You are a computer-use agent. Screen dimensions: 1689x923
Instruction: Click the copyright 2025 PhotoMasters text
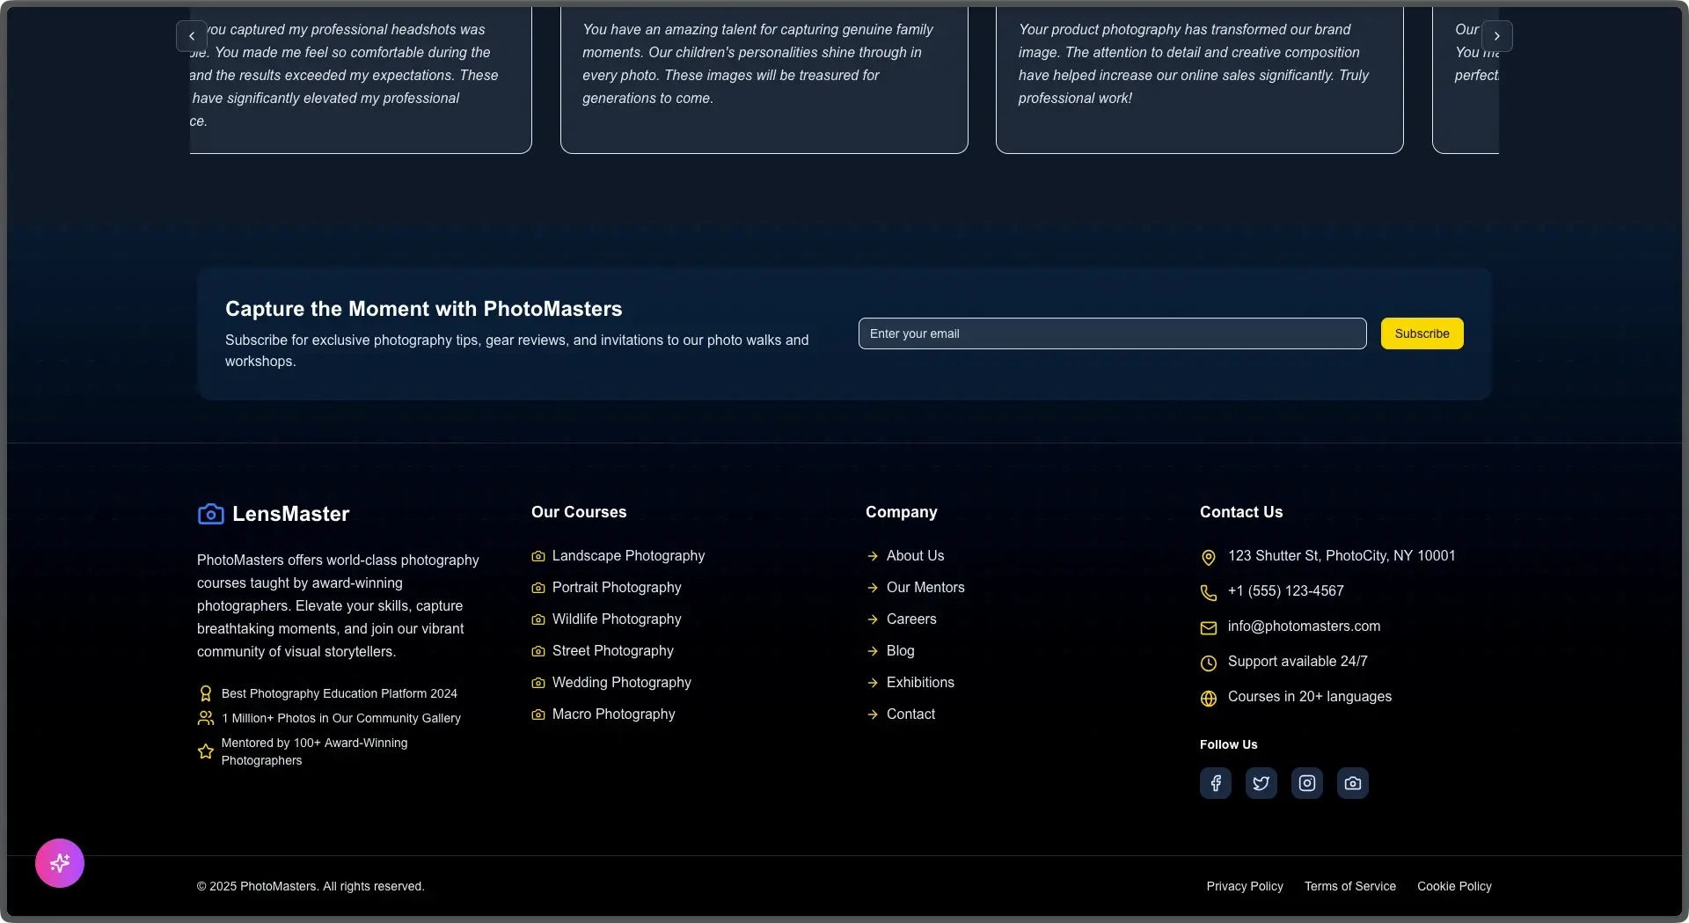(x=311, y=886)
